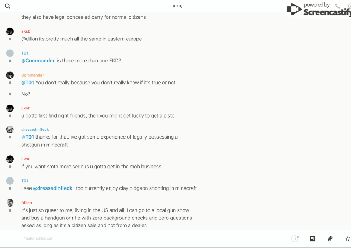Toggle the 1d message timer
The image size is (351, 248).
tap(295, 239)
